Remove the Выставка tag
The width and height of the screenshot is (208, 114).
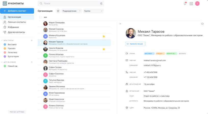[153, 53]
